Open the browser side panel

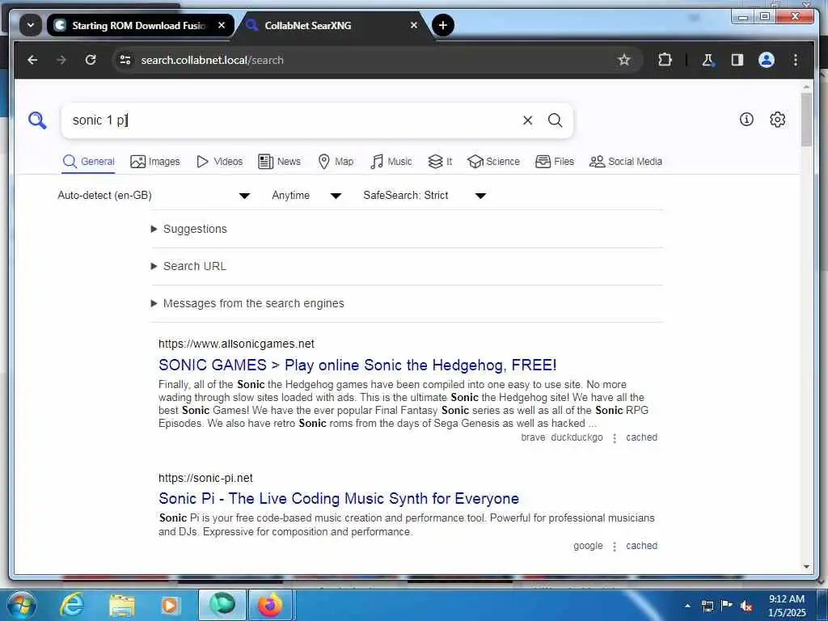pos(737,60)
